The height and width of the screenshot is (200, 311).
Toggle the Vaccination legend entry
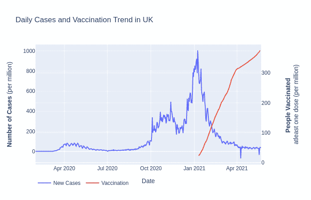[115, 183]
